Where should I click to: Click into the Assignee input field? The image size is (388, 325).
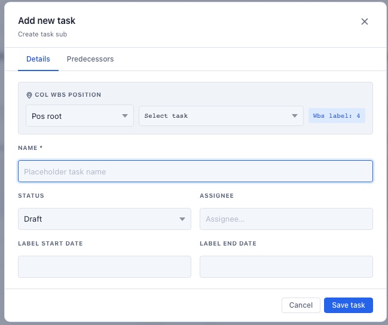click(x=286, y=219)
